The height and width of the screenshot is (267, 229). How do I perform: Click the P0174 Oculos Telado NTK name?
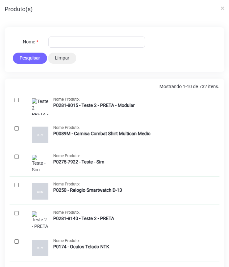(x=81, y=247)
